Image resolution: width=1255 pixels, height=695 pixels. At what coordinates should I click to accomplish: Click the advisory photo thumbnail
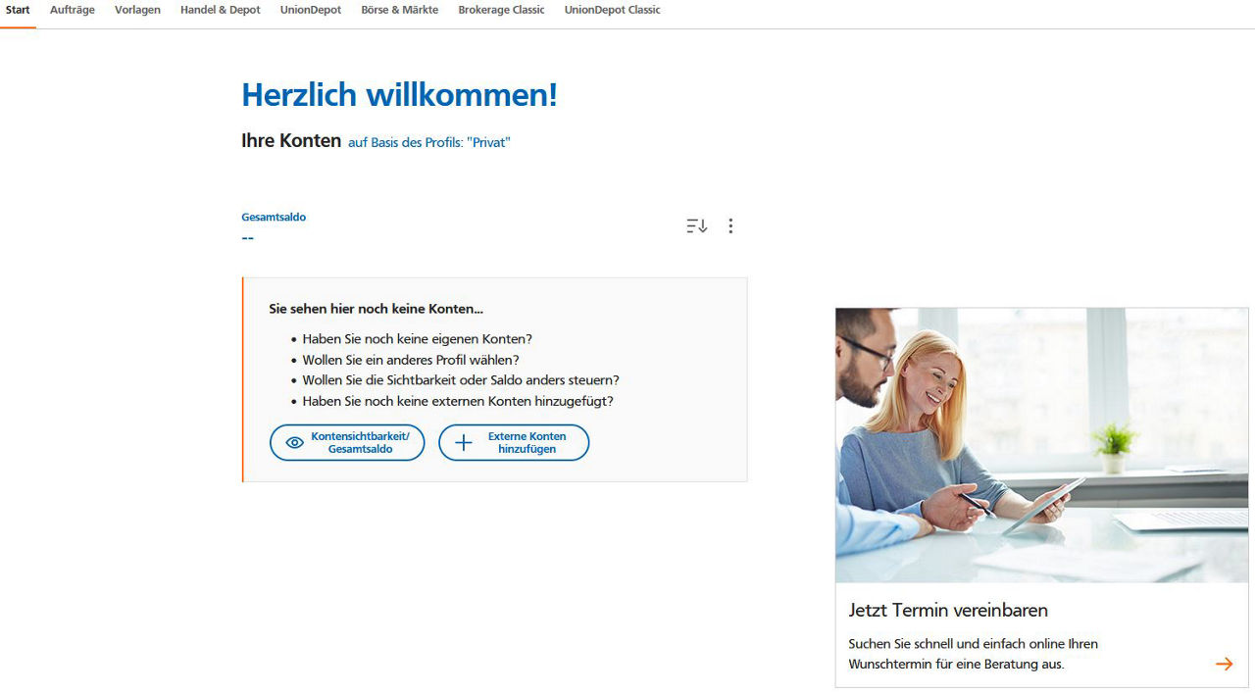[x=1041, y=445]
